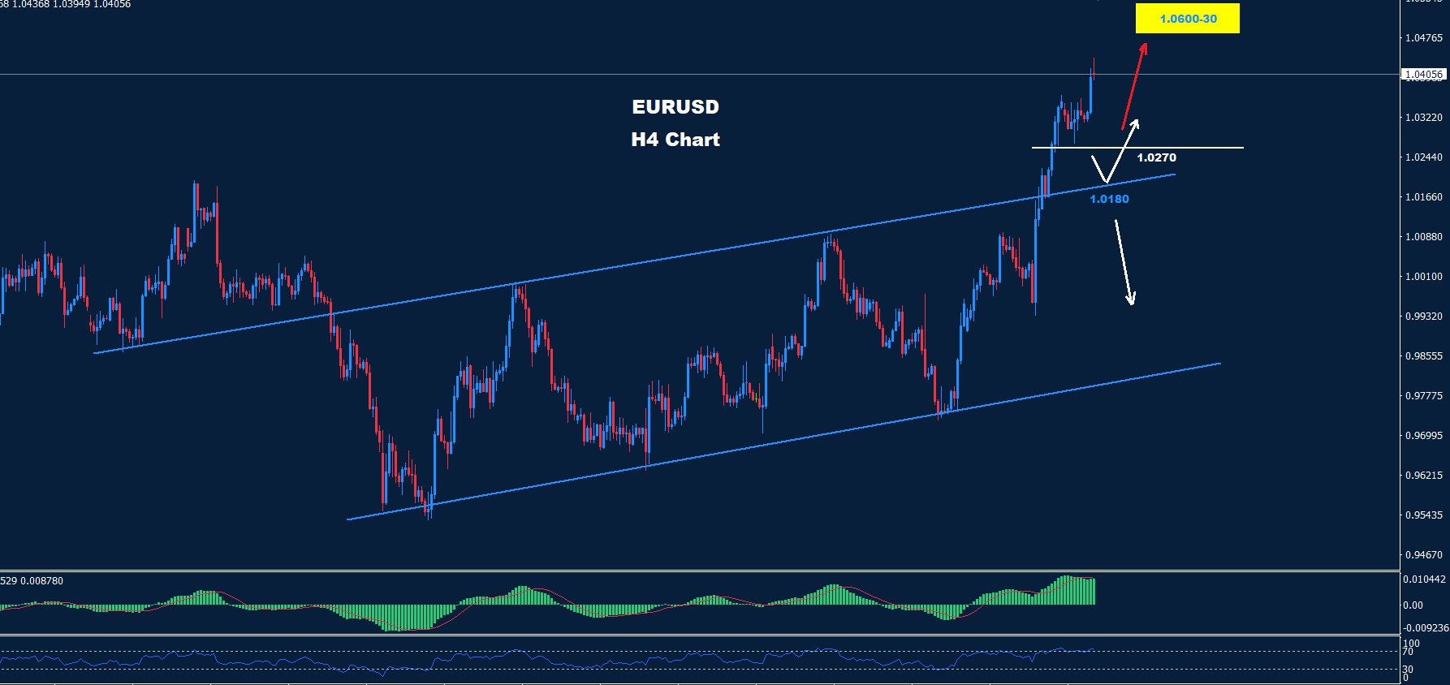Click the blue 1.0180 support label
This screenshot has height=685, width=1450.
tap(1109, 199)
